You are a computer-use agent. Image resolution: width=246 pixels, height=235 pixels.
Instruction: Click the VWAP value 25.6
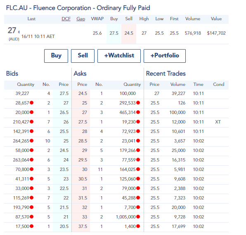(x=97, y=33)
